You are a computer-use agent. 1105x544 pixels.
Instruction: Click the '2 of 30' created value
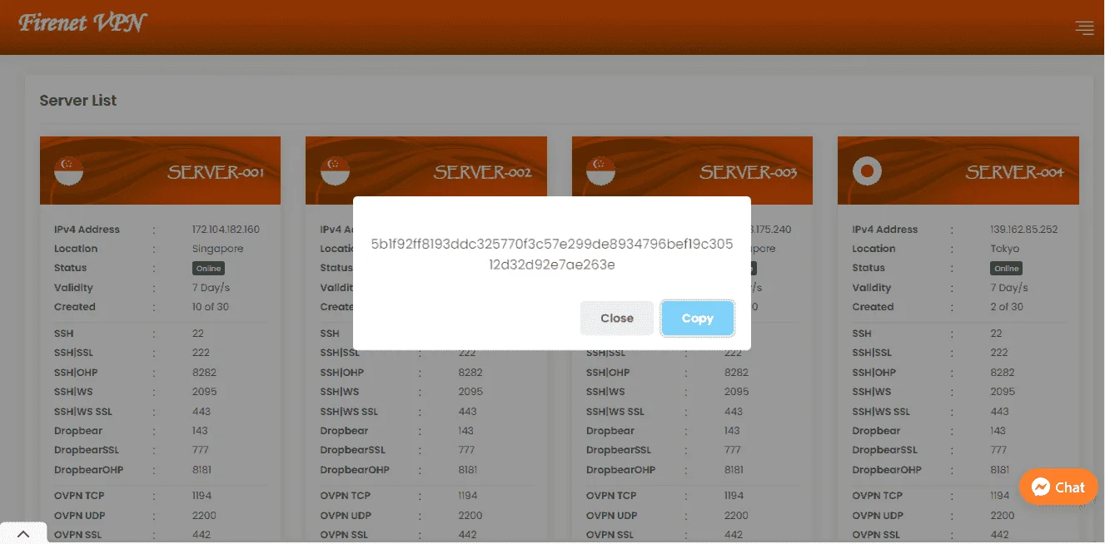[x=1008, y=307]
